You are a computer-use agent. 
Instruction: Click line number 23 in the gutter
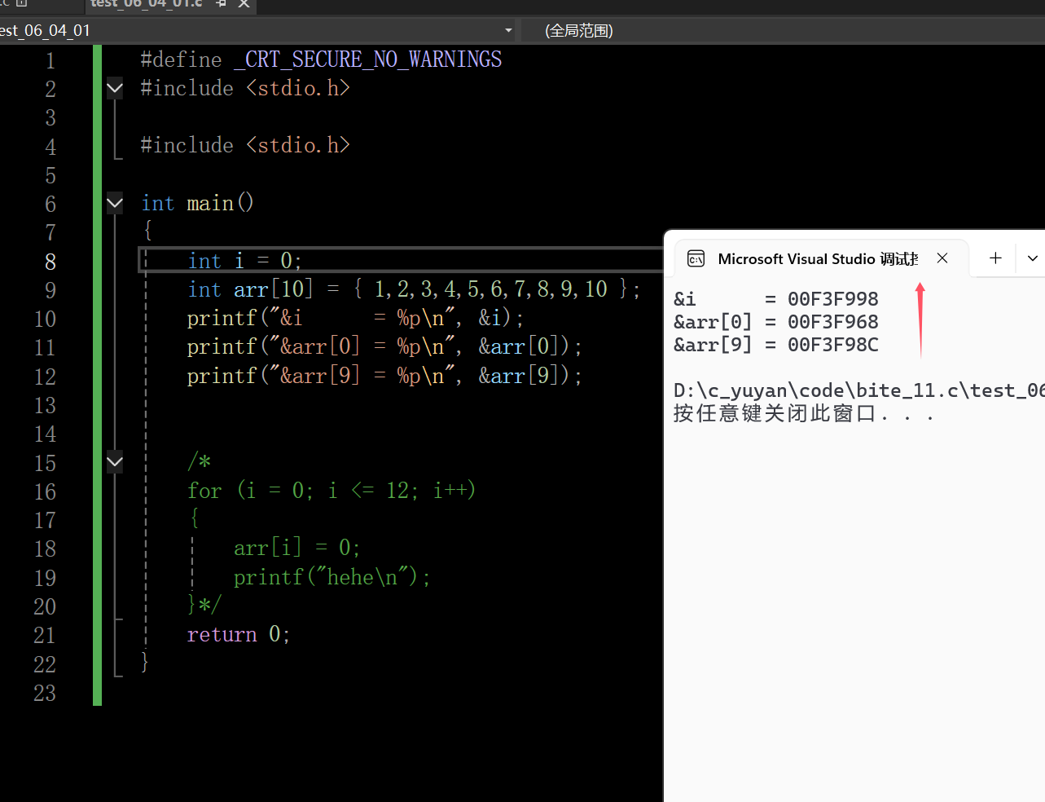(x=45, y=694)
